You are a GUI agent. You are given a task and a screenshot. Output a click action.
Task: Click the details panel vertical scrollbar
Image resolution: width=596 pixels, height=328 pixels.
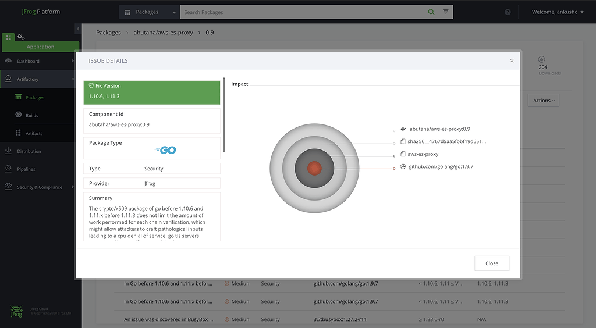coord(224,115)
